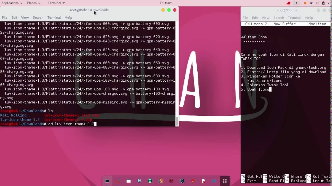Expand the system status dropdown arrow at top right
332x186 pixels.
pyautogui.click(x=328, y=3)
